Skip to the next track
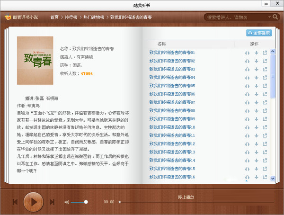This screenshot has height=215, width=284. coord(52,202)
